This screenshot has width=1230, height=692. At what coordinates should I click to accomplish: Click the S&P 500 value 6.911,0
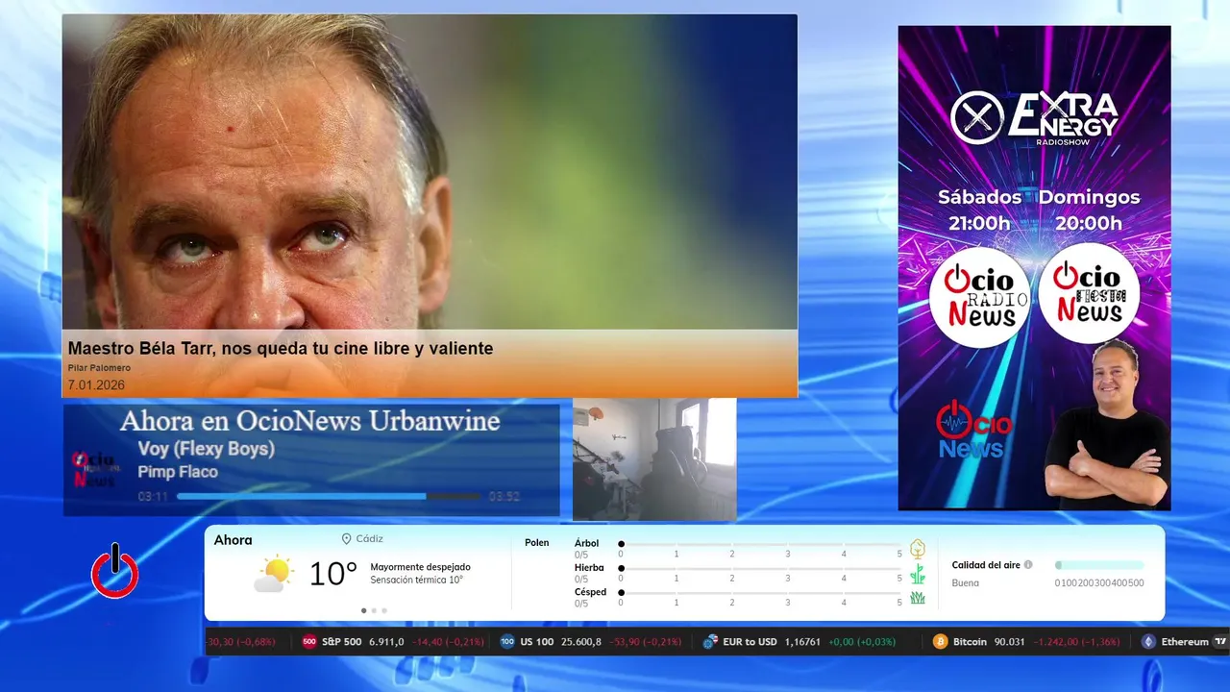point(385,642)
